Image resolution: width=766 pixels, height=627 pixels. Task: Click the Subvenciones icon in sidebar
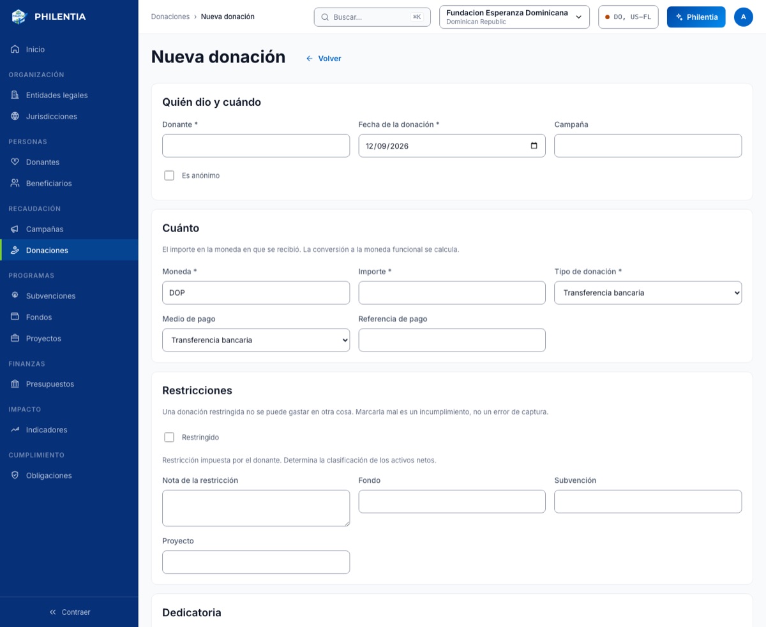[x=15, y=296]
